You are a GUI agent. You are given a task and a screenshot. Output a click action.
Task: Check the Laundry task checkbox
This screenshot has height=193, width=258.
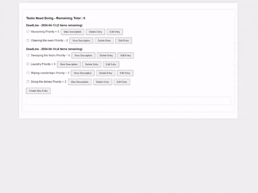tap(28, 64)
